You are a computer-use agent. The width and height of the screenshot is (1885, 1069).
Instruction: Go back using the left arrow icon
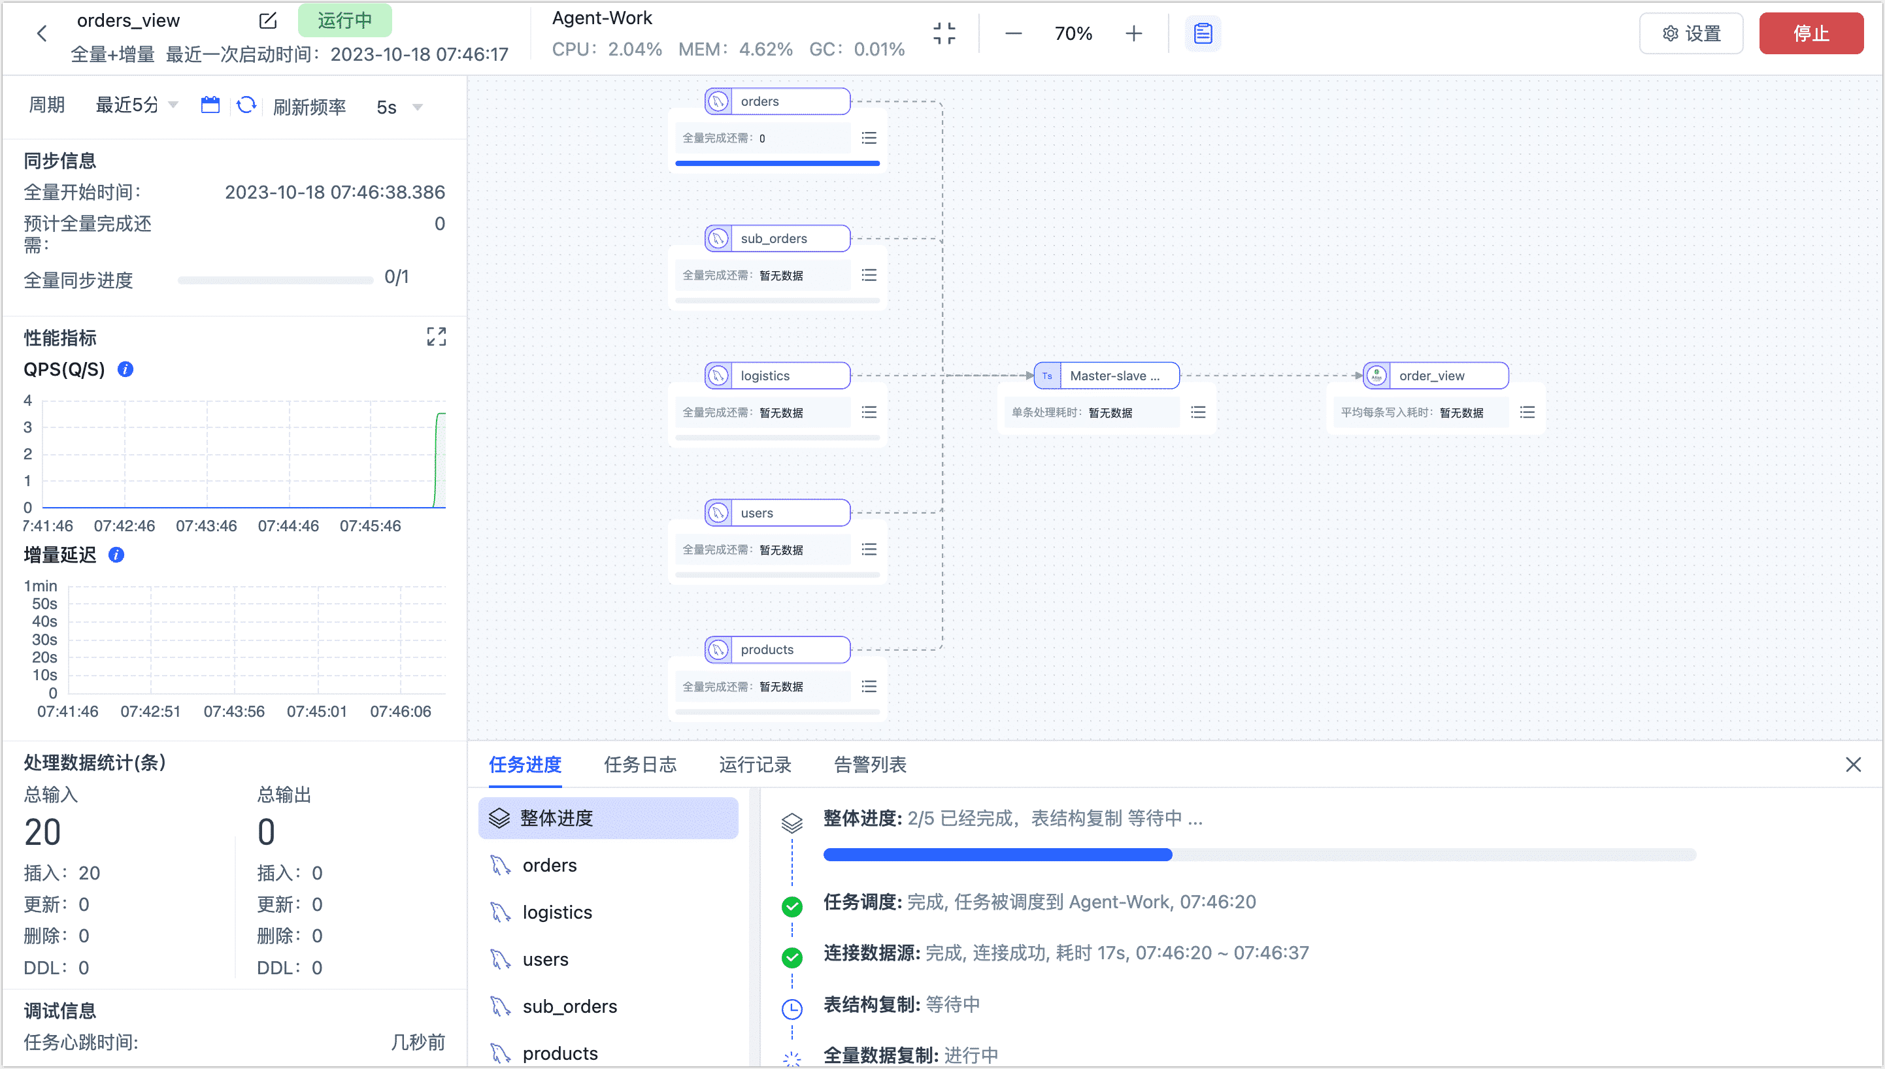tap(42, 33)
